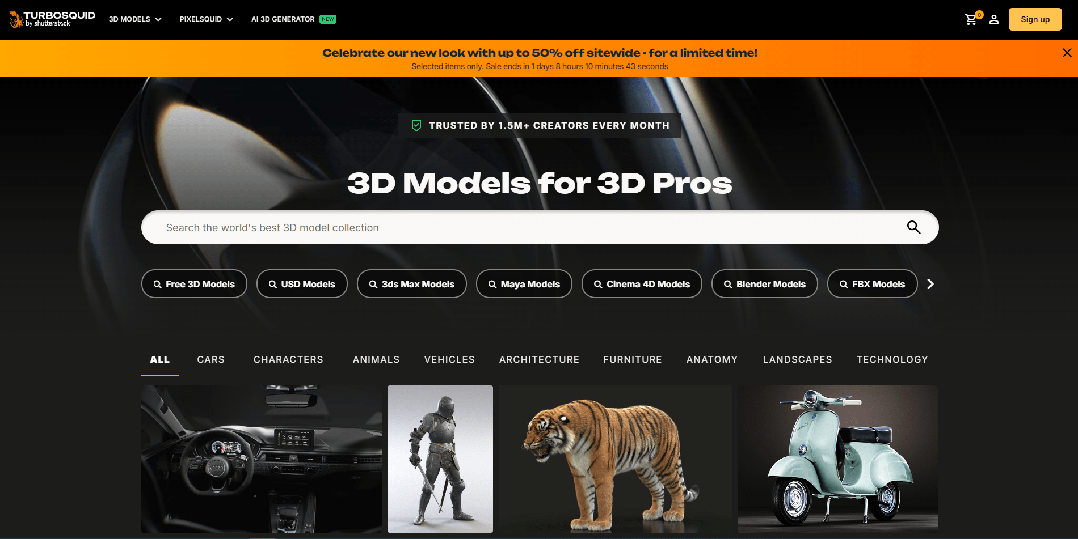Switch to the CHARACTERS tab
The image size is (1078, 539).
(288, 360)
